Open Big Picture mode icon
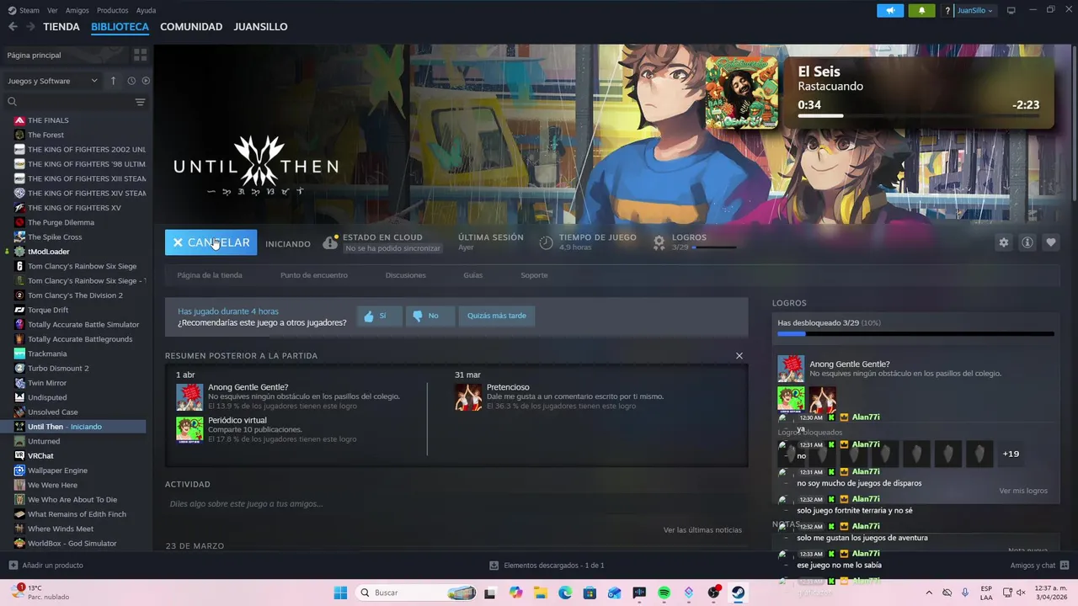This screenshot has height=606, width=1078. [x=1011, y=10]
